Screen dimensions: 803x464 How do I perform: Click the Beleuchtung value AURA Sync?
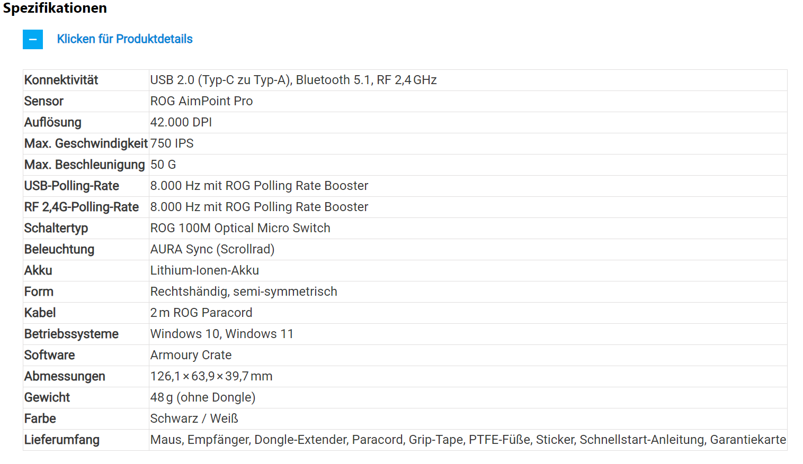[212, 249]
